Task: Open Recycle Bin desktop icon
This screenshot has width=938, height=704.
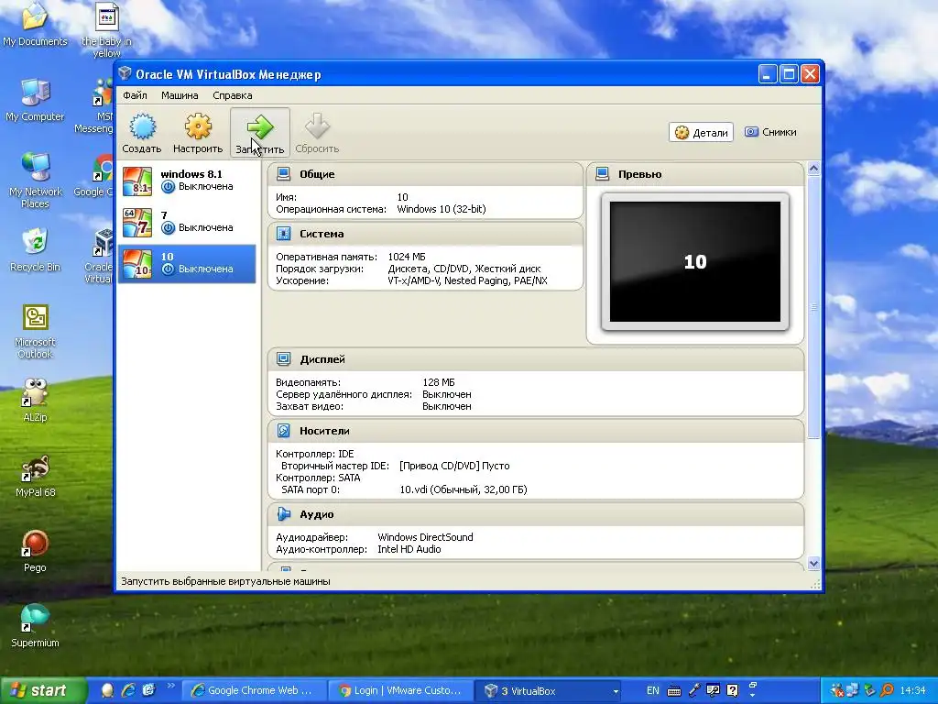Action: click(35, 250)
